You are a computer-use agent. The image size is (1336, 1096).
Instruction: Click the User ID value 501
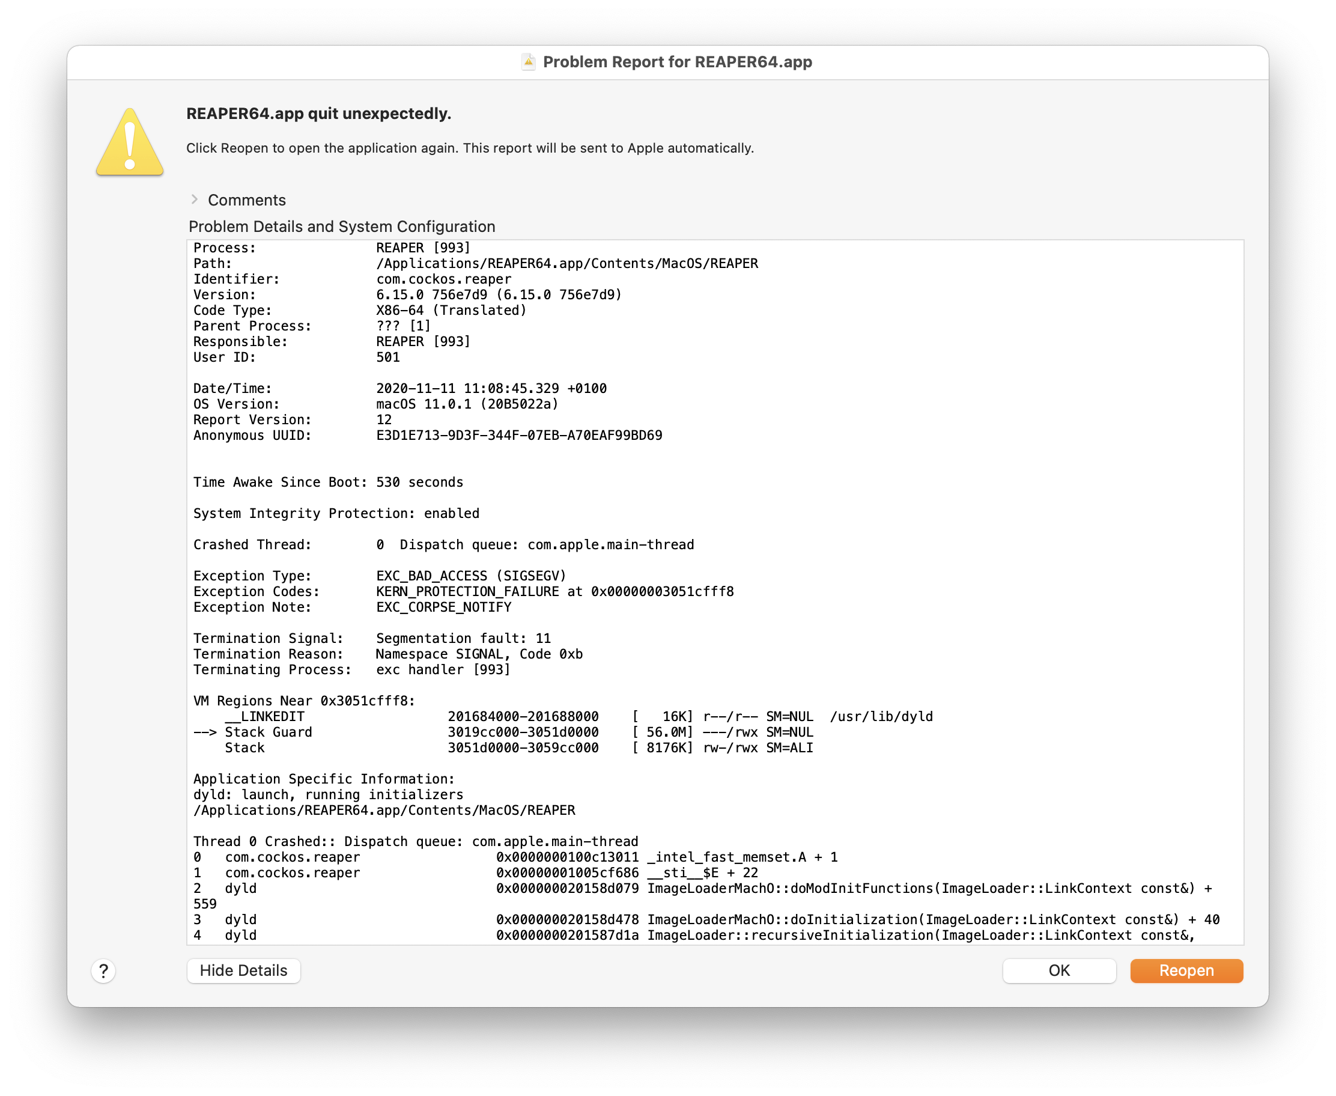tap(388, 358)
